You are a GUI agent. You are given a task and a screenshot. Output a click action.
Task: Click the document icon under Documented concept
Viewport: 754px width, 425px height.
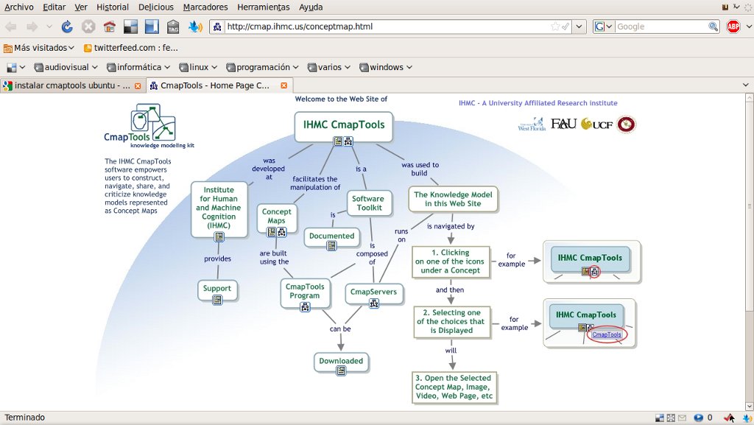tap(331, 246)
